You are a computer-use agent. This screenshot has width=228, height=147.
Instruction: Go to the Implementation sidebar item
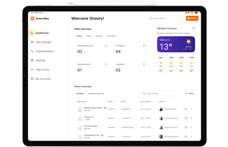tap(44, 51)
